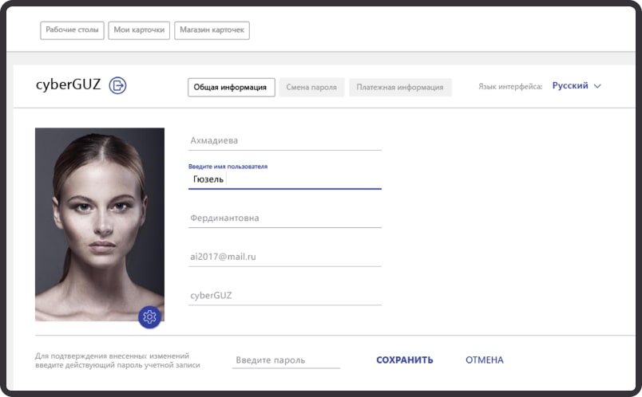Image resolution: width=642 pixels, height=397 pixels.
Task: Switch to the Смена пароля tab
Action: click(311, 87)
